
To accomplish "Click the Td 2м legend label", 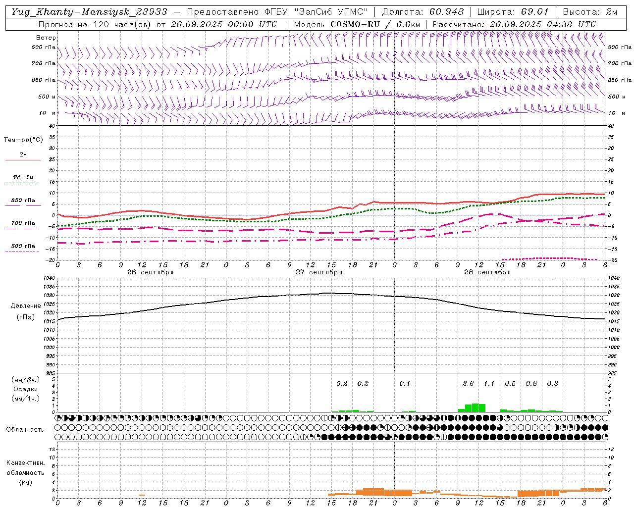I will point(23,177).
